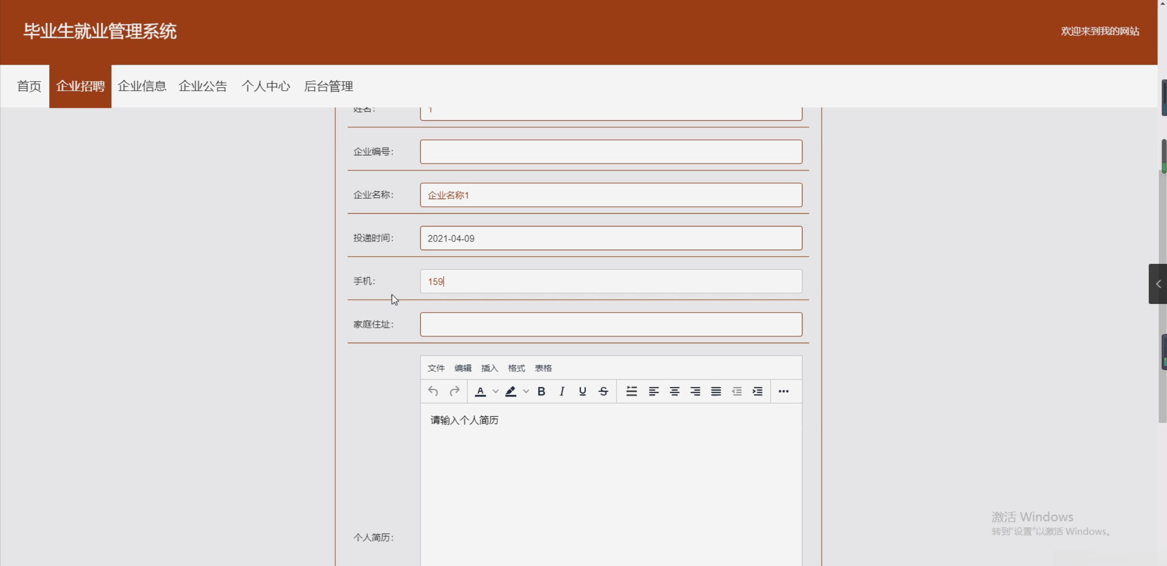Open highlight color dropdown arrow
The height and width of the screenshot is (566, 1167).
[526, 391]
